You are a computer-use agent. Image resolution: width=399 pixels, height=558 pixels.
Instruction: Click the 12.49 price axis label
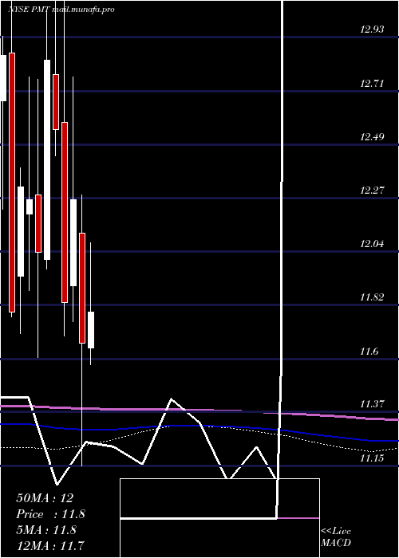[372, 137]
